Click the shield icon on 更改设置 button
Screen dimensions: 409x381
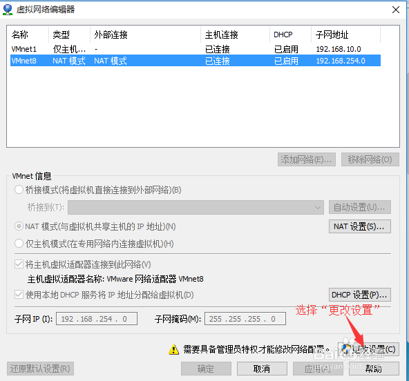point(346,349)
